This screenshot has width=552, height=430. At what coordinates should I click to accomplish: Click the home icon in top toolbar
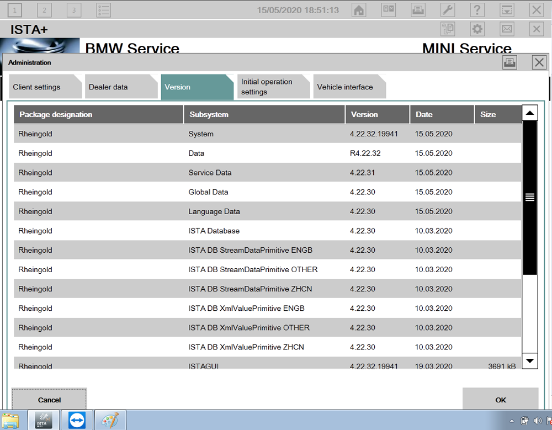(x=359, y=10)
